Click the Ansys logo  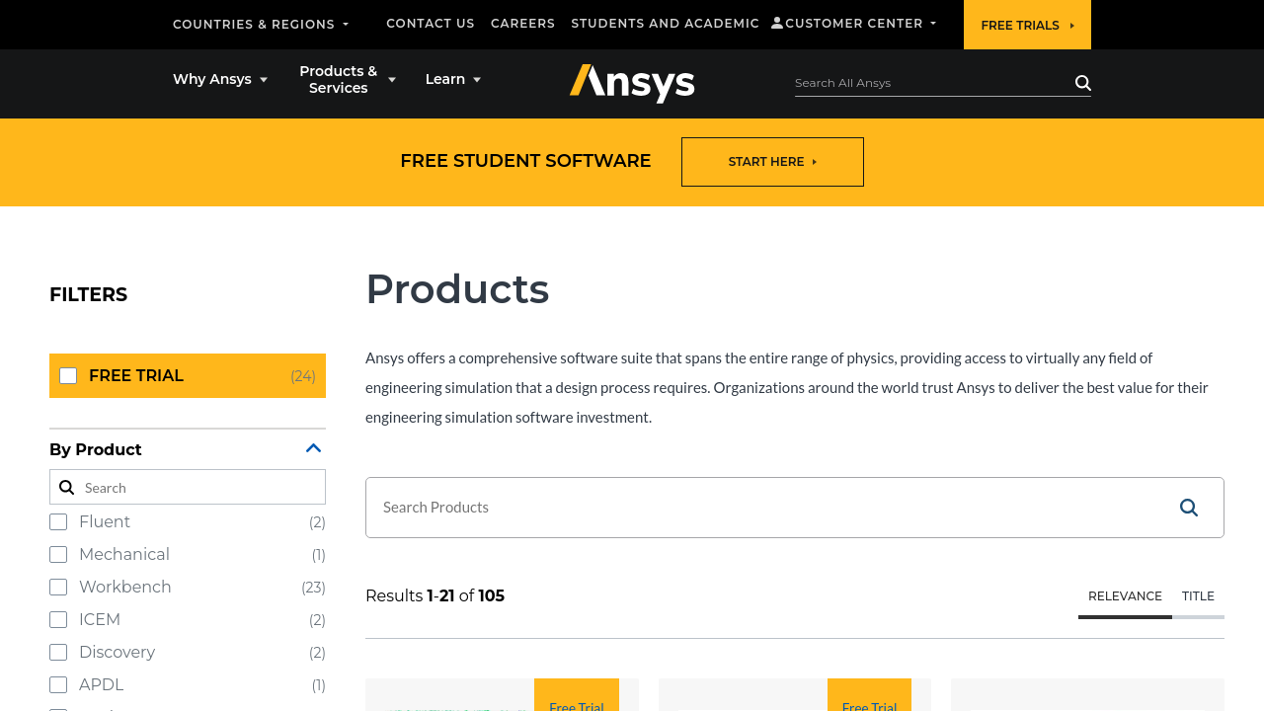click(632, 83)
